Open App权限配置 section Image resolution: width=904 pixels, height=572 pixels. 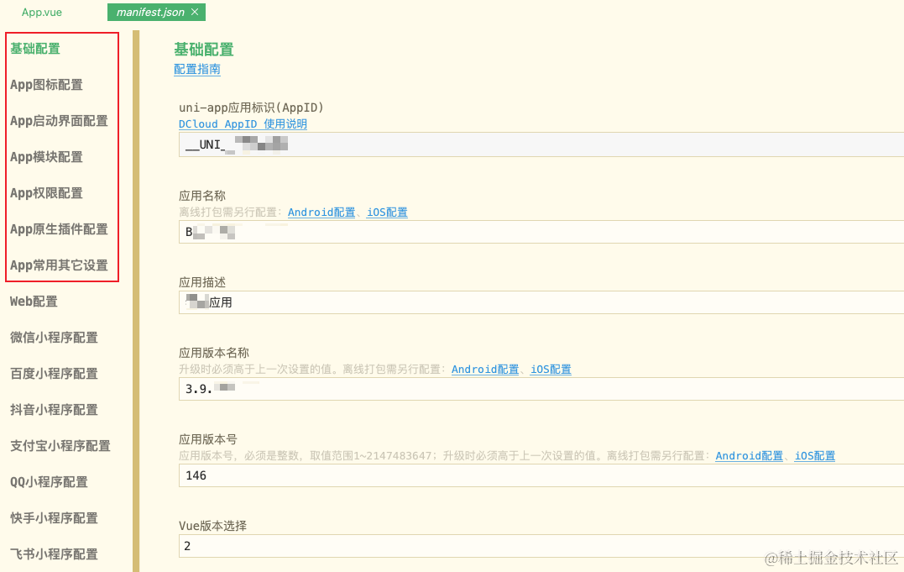pos(46,193)
